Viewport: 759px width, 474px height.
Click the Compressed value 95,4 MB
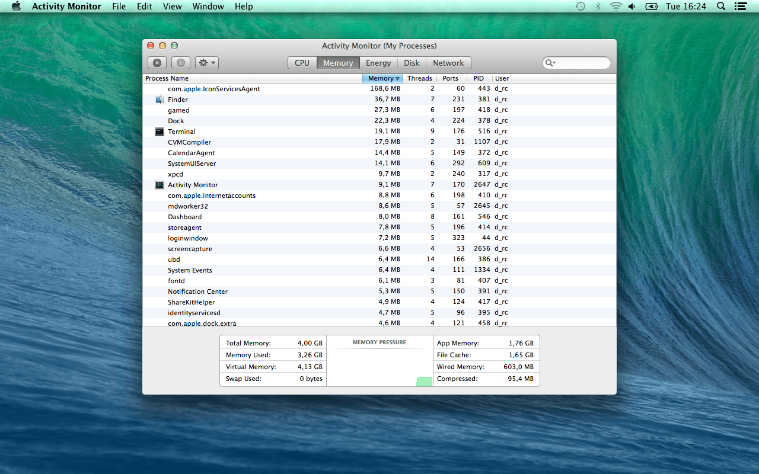pyautogui.click(x=521, y=379)
